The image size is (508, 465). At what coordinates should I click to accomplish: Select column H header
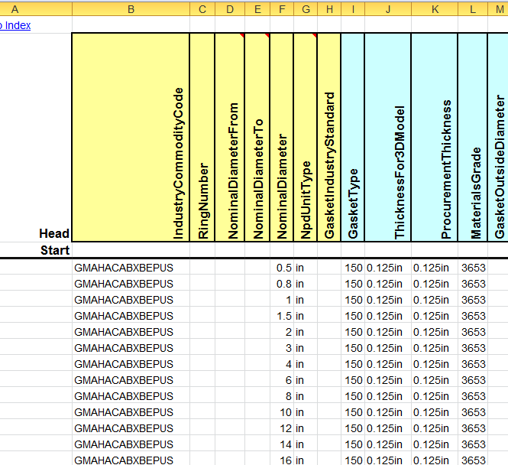329,9
